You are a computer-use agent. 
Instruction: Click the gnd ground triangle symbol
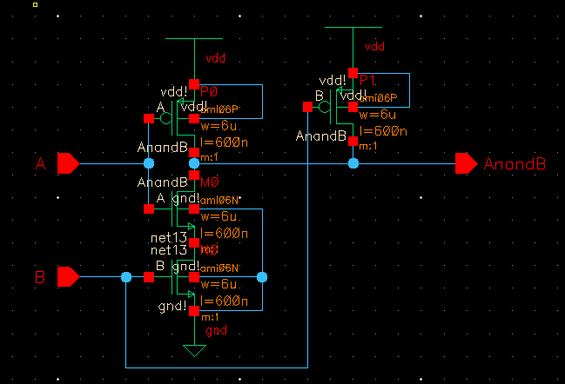(195, 351)
